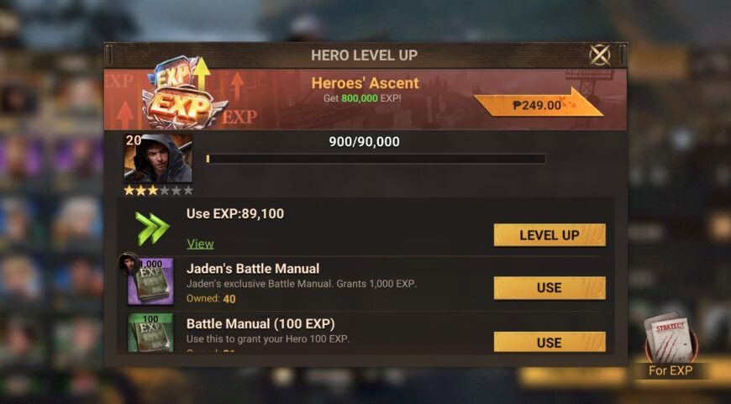Viewport: 731px width, 404px height.
Task: Click the small Jaden portrait badge on manual
Action: point(129,265)
